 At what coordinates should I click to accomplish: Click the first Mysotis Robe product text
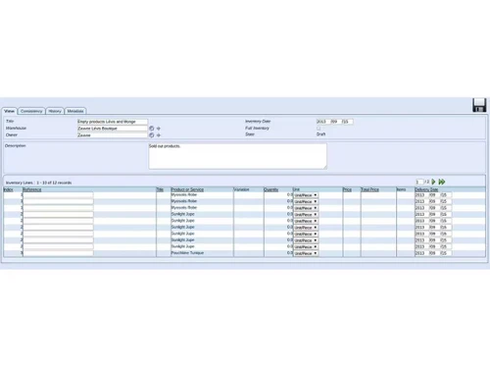pos(184,194)
